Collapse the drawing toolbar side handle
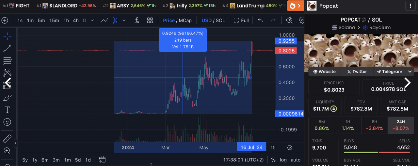This screenshot has height=166, width=418. [16, 143]
